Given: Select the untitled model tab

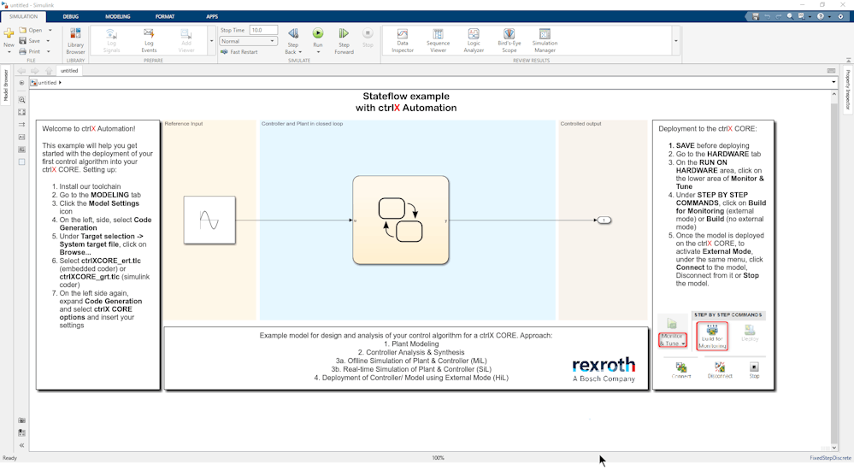Looking at the screenshot, I should tap(68, 71).
